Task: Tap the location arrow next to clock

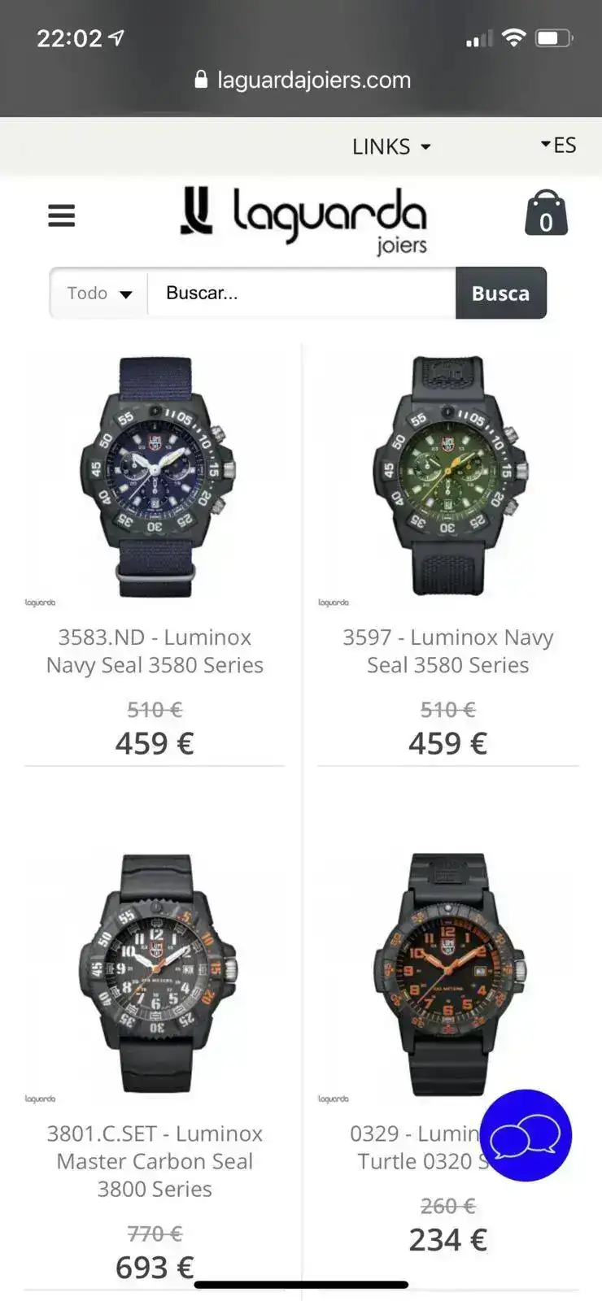Action: click(117, 37)
